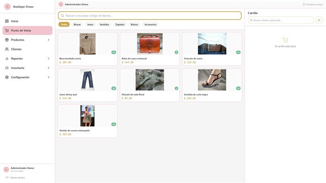The width and height of the screenshot is (326, 183).
Task: Open Inicio from the sidebar
Action: (x=27, y=21)
